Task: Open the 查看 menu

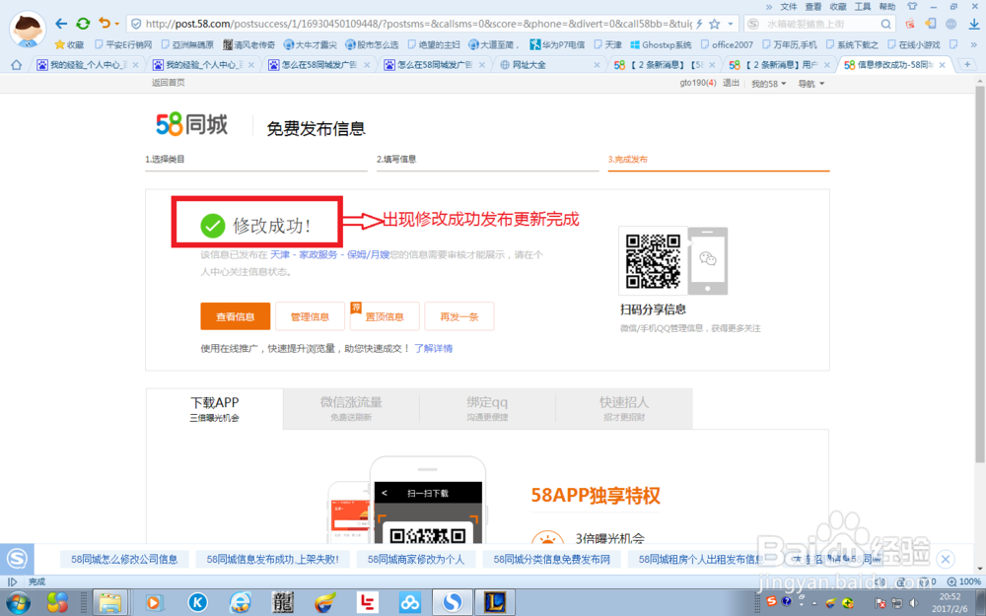Action: 813,6
